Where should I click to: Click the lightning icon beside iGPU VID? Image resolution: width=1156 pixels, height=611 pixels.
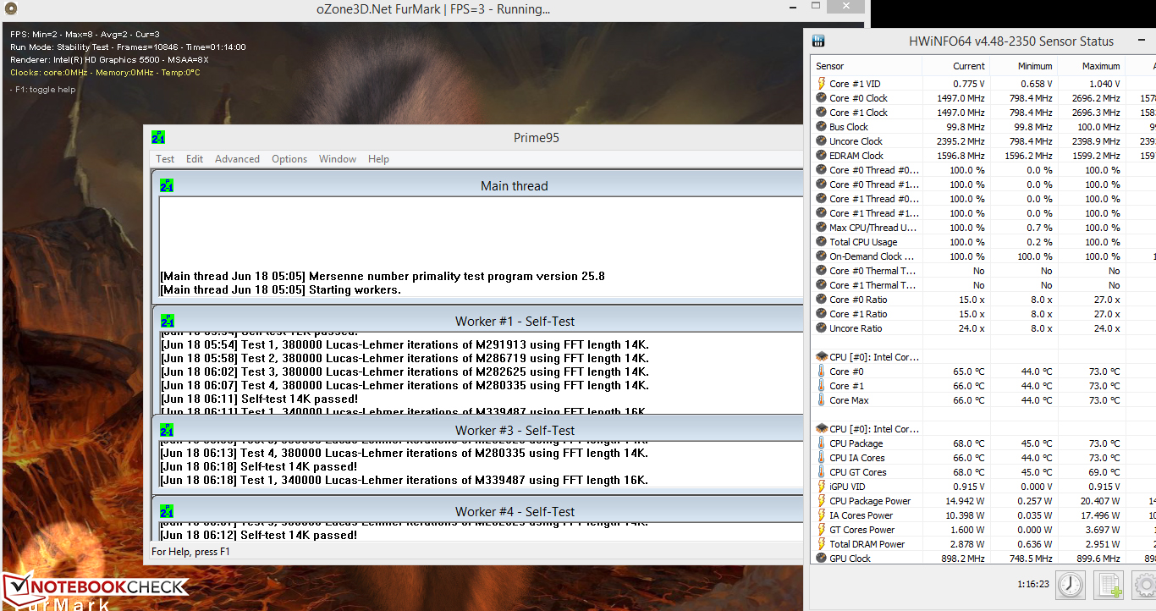tap(821, 487)
